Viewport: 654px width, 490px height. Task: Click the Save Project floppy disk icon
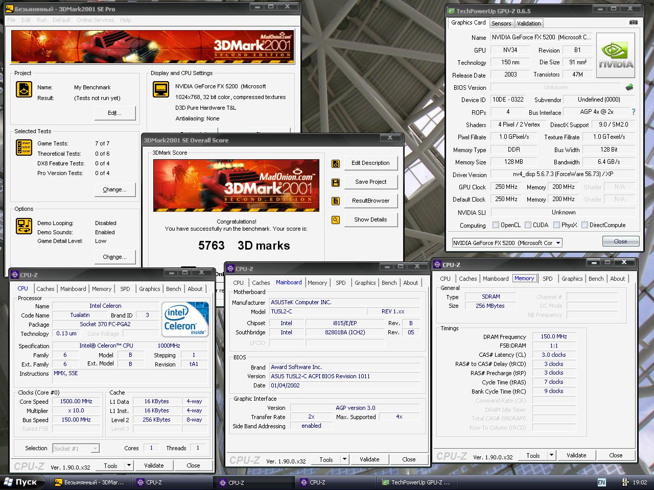pyautogui.click(x=336, y=182)
